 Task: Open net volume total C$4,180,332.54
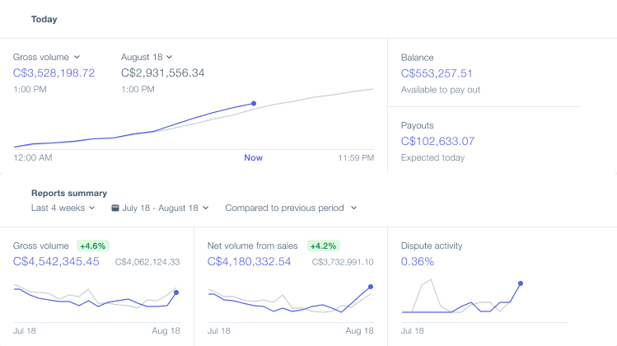pyautogui.click(x=249, y=262)
